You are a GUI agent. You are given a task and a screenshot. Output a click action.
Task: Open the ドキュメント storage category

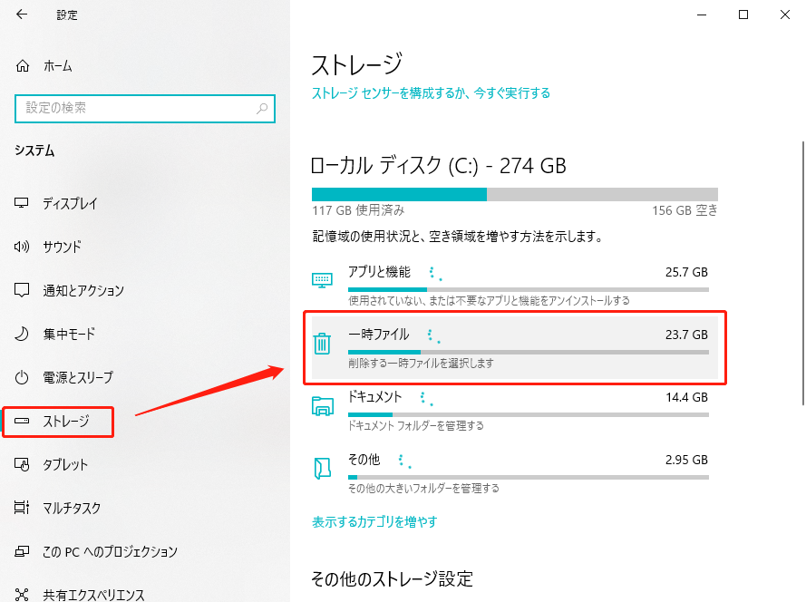click(x=515, y=410)
